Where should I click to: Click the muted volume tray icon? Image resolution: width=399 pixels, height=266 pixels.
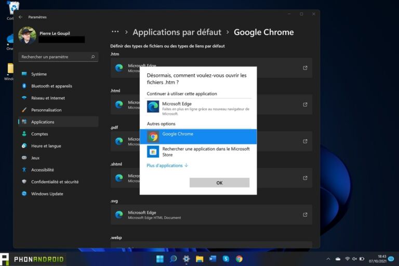[x=354, y=259]
